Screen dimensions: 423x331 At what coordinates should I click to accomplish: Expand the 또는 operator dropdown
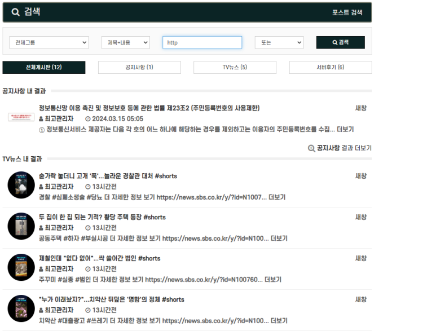tap(279, 42)
